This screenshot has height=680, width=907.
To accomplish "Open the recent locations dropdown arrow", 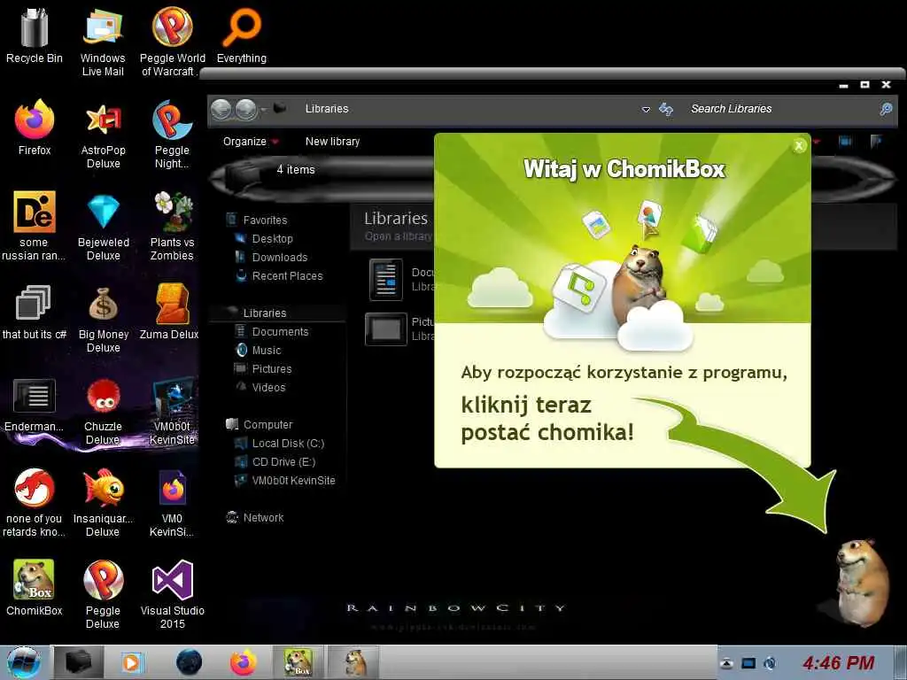I will (264, 109).
